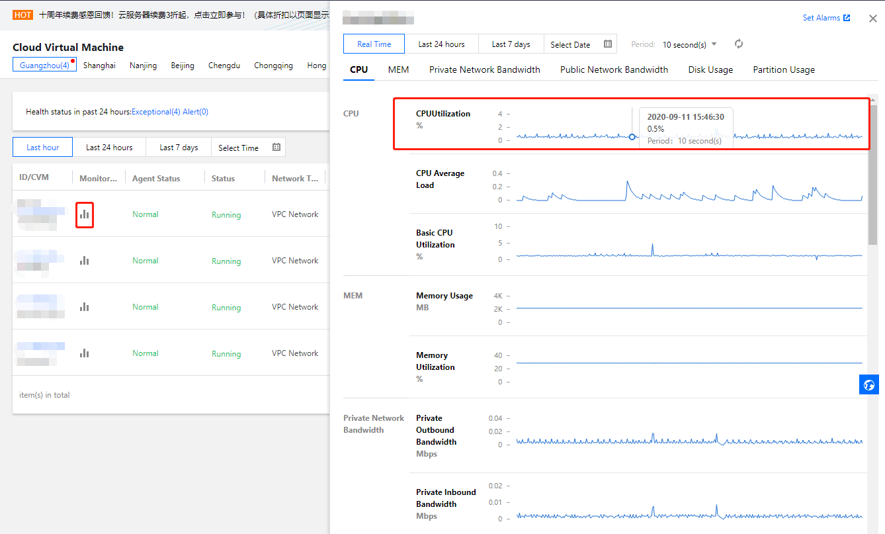Choose Last 7 days in monitoring panel
Screen dimensions: 885x534
(x=511, y=44)
